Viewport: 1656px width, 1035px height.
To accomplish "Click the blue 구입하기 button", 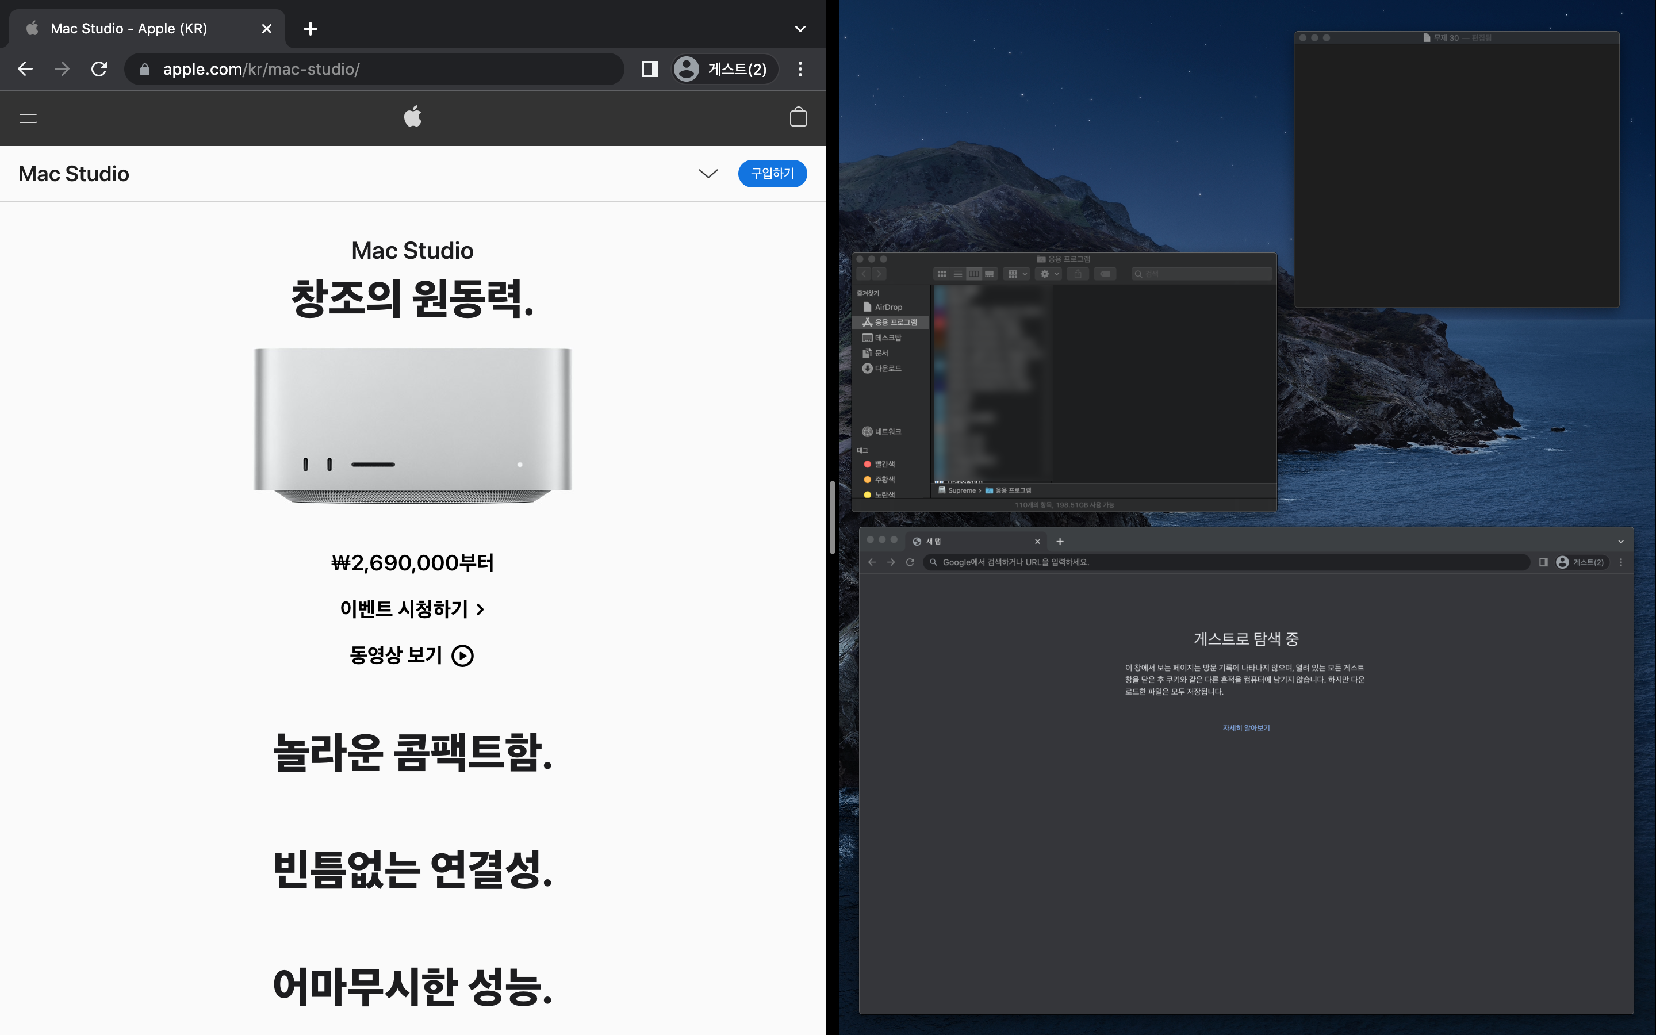I will tap(772, 174).
